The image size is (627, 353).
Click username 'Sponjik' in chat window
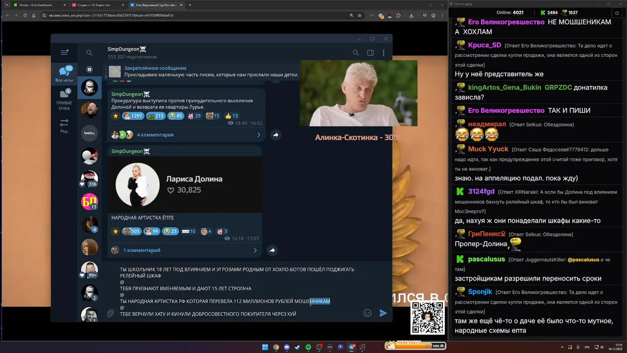pos(480,292)
